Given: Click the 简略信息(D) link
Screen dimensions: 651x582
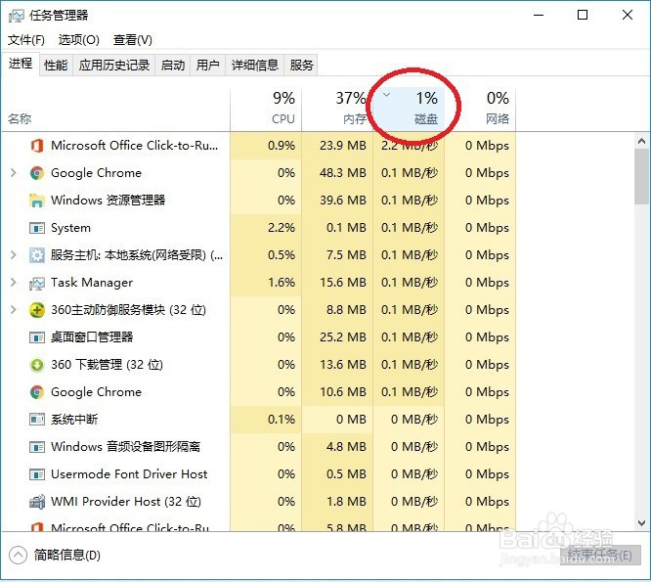Looking at the screenshot, I should click(x=66, y=556).
